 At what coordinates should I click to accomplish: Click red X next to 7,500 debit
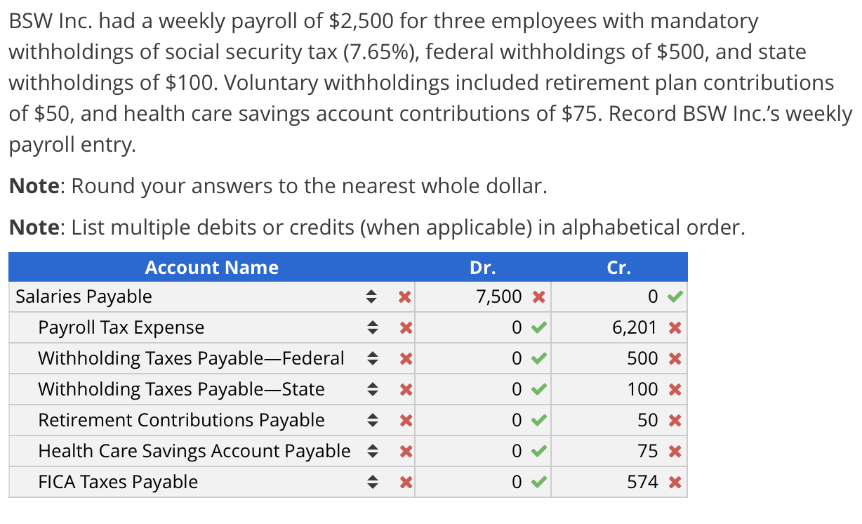pos(538,297)
